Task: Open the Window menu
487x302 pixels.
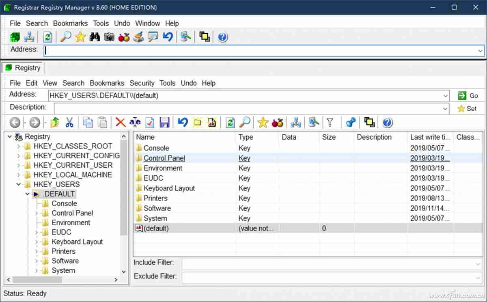Action: (x=147, y=23)
